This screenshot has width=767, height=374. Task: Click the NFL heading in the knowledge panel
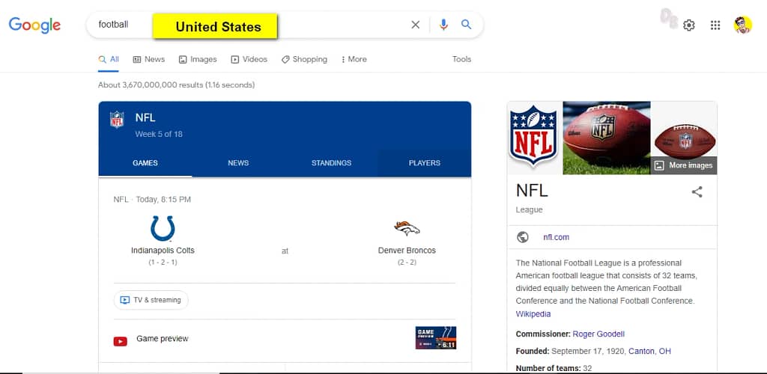click(532, 191)
